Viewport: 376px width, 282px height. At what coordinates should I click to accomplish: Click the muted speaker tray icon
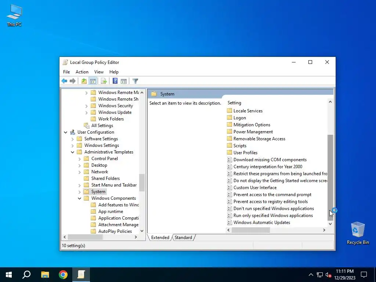tap(328, 275)
